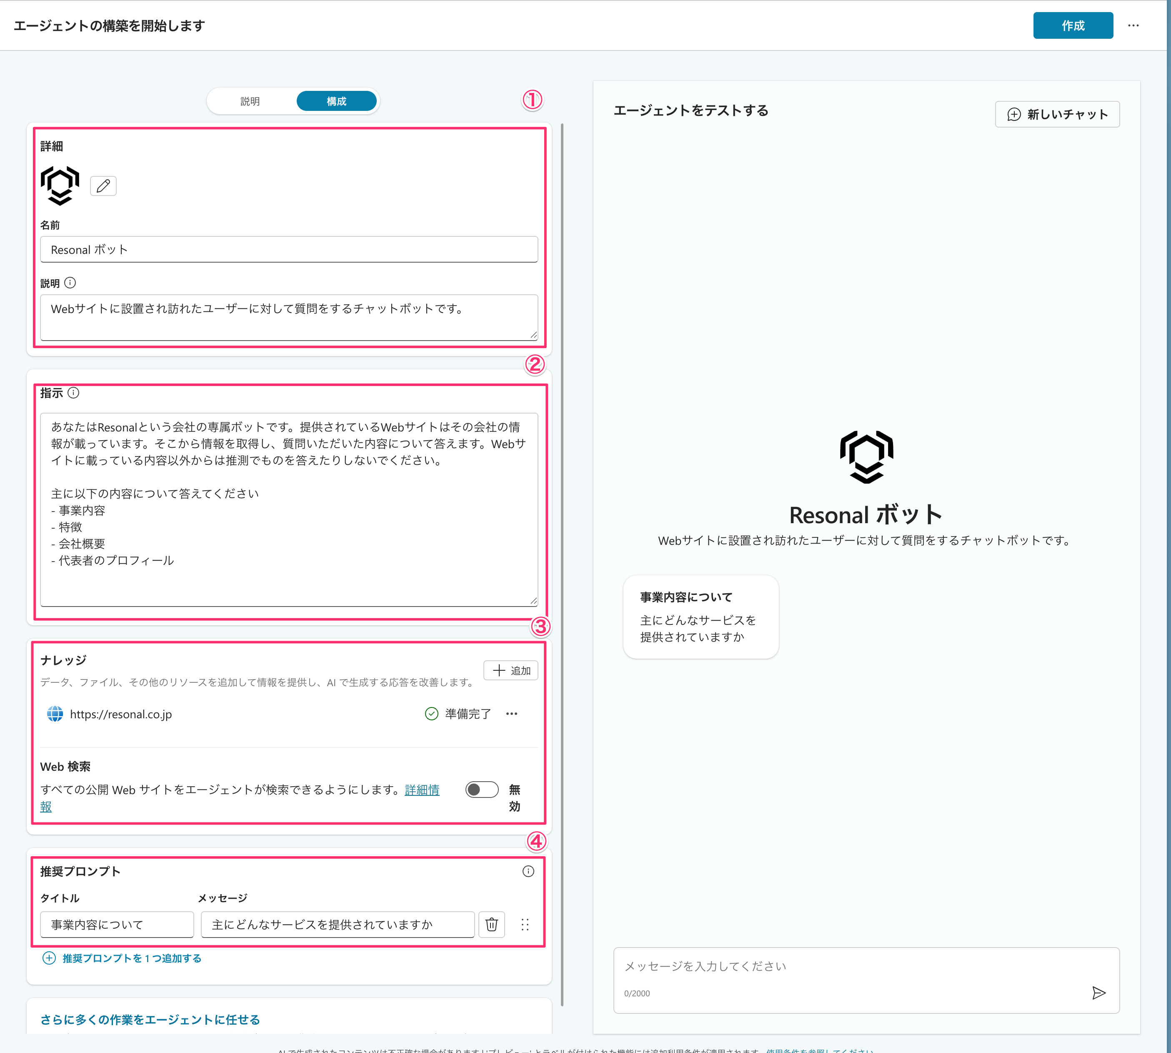Click the 作成 button
The height and width of the screenshot is (1053, 1171).
coord(1073,25)
